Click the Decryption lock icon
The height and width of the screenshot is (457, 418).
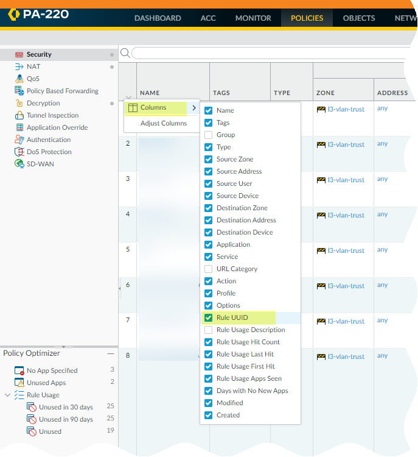point(19,103)
